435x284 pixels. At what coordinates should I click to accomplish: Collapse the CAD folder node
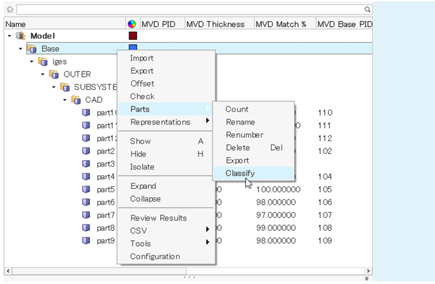(x=66, y=100)
